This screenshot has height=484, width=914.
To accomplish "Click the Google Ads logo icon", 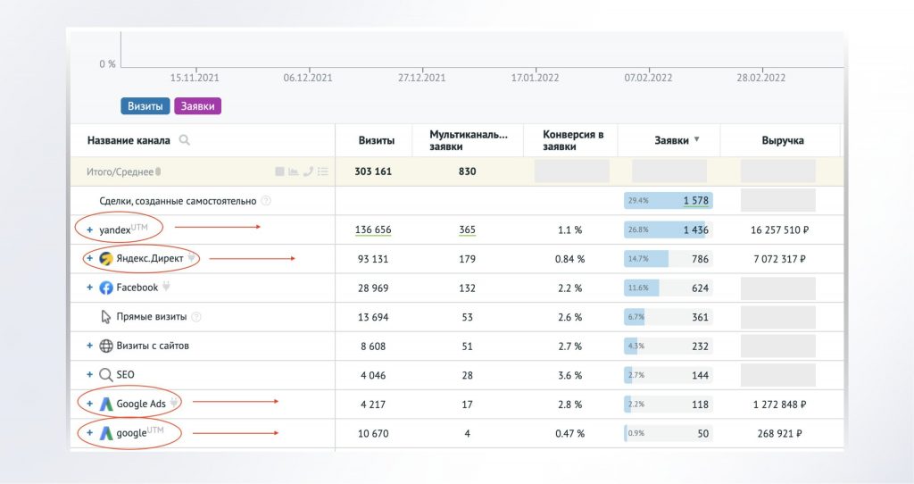I will 106,404.
